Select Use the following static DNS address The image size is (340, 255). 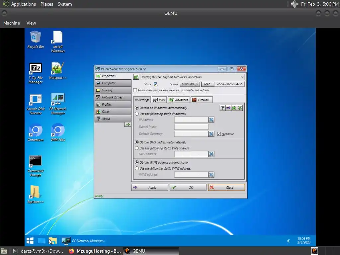(136, 148)
